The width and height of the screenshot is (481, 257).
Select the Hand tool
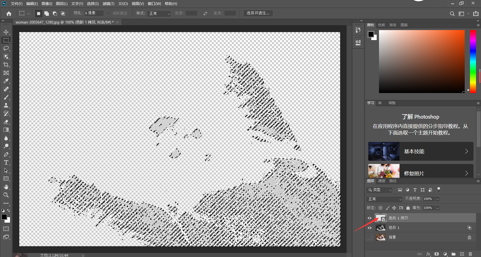6,187
